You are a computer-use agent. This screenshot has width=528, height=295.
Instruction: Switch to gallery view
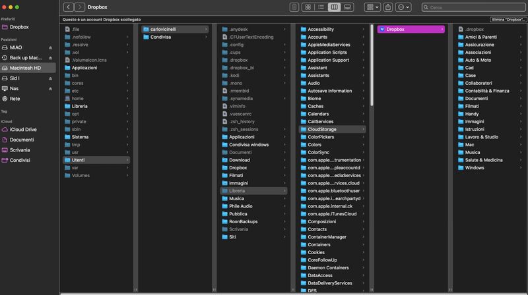348,7
